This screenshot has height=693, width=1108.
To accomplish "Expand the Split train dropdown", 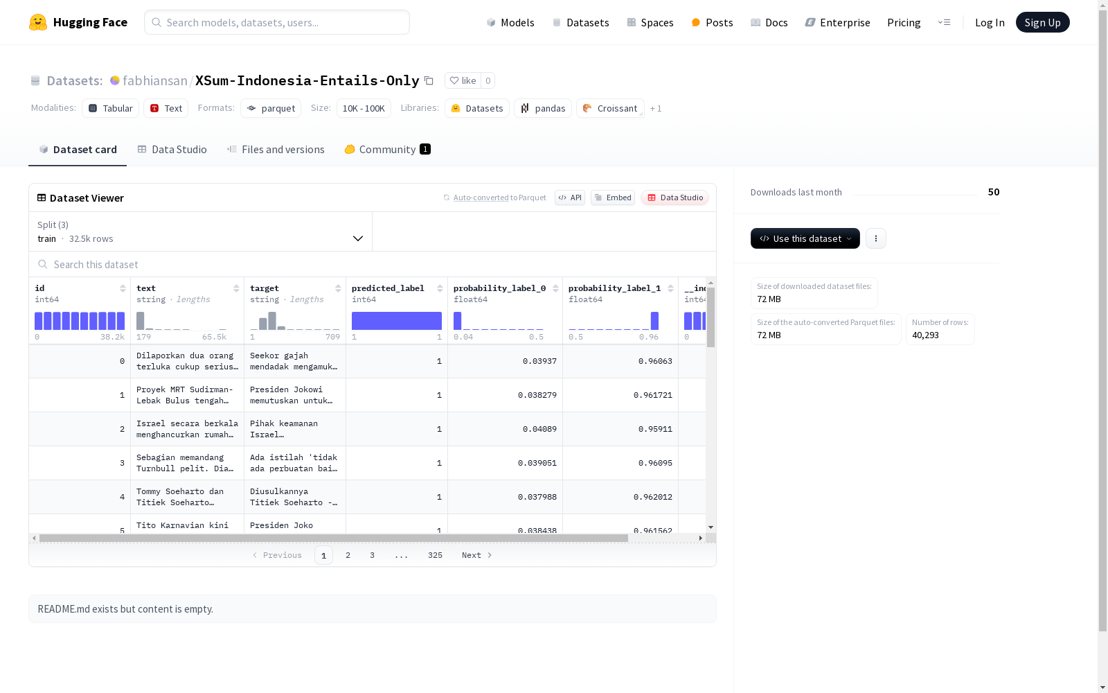I will (201, 231).
